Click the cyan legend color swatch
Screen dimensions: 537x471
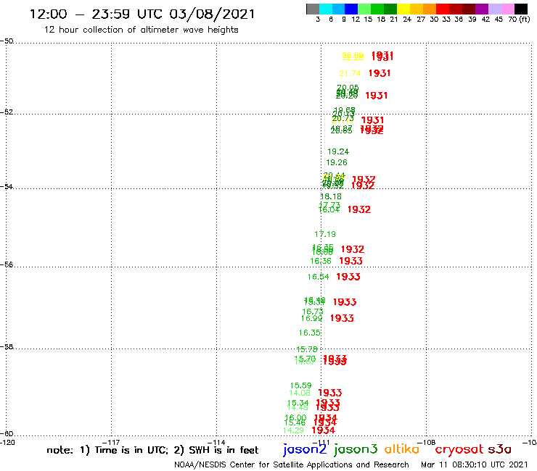click(x=326, y=9)
